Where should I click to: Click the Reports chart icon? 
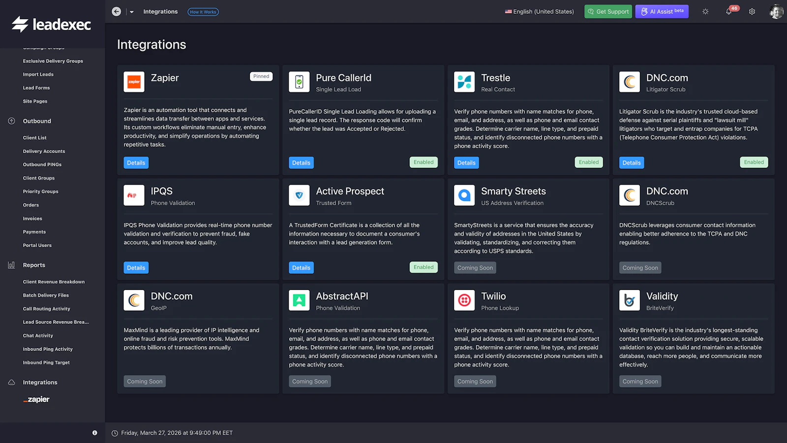[x=11, y=265]
